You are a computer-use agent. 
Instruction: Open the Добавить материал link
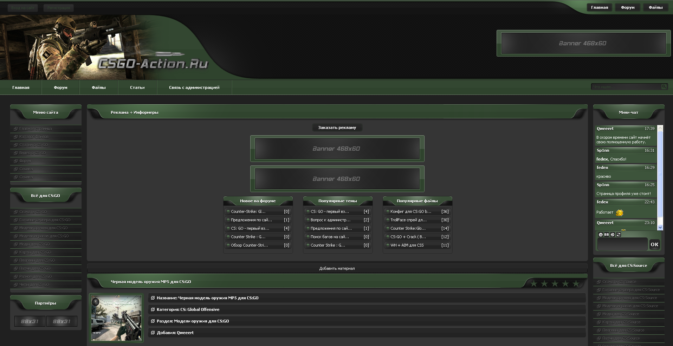coord(337,268)
